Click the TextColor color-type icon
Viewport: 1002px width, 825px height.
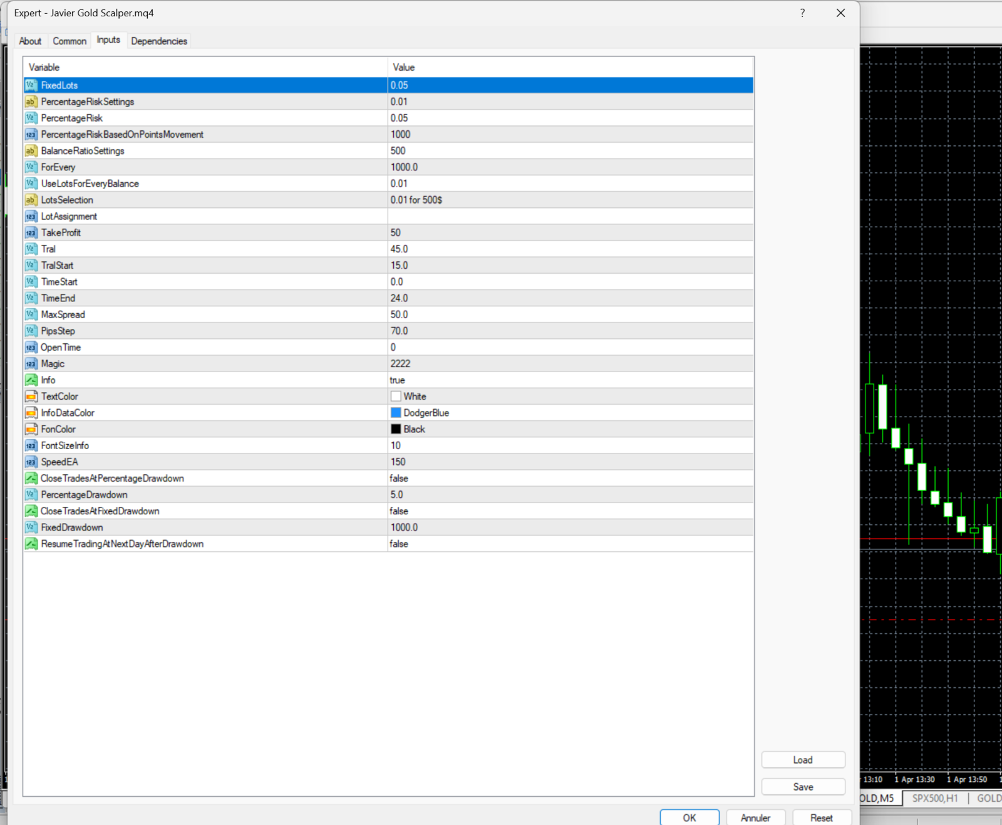(31, 397)
